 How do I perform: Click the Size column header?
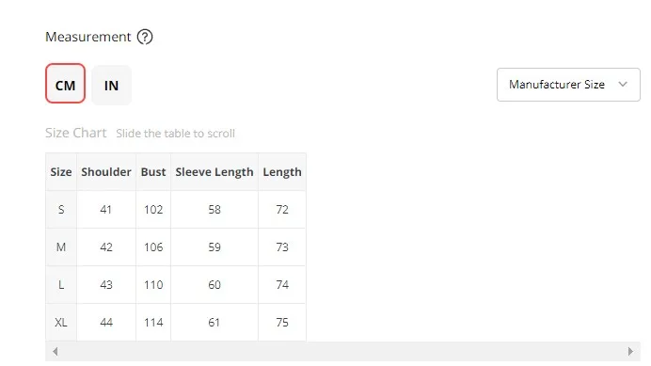coord(61,172)
